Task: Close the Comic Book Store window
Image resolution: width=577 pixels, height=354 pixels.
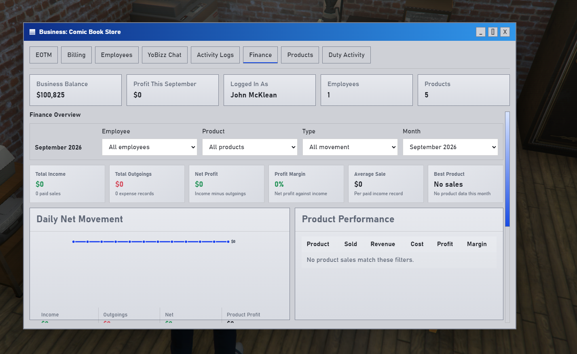Action: [x=505, y=32]
